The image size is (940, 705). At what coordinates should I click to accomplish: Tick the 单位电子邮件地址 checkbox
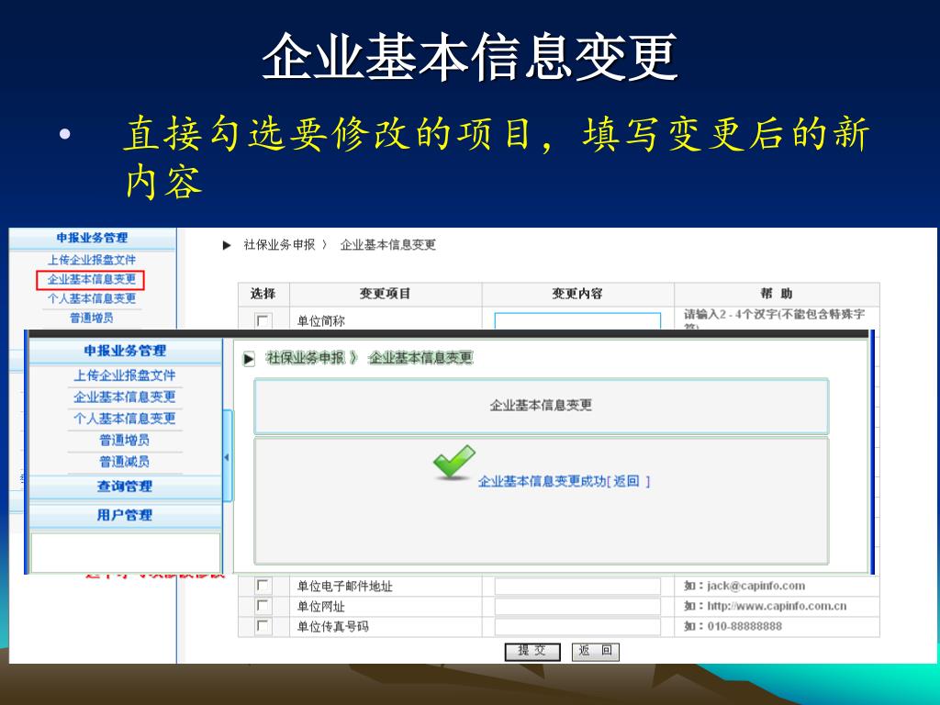(263, 585)
